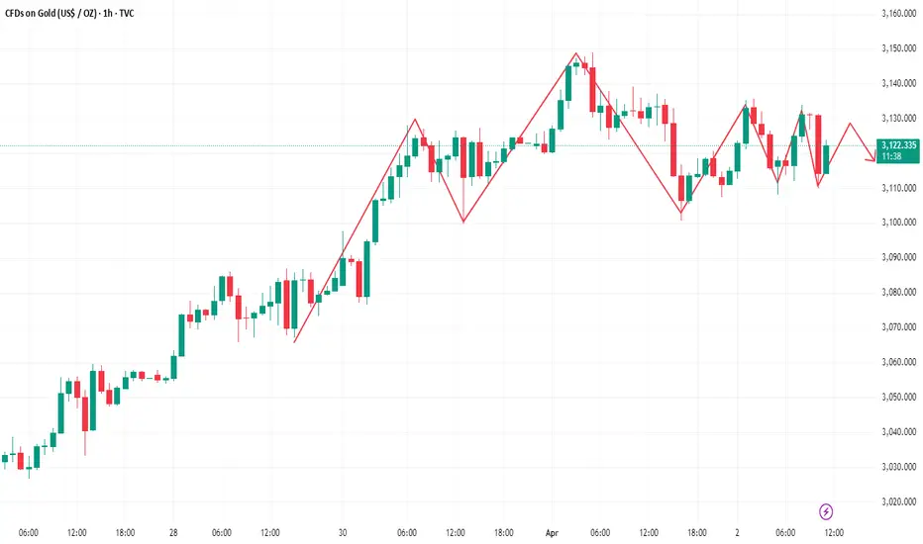Image resolution: width=923 pixels, height=544 pixels.
Task: Click the 3,080.000 price axis label
Action: (899, 292)
